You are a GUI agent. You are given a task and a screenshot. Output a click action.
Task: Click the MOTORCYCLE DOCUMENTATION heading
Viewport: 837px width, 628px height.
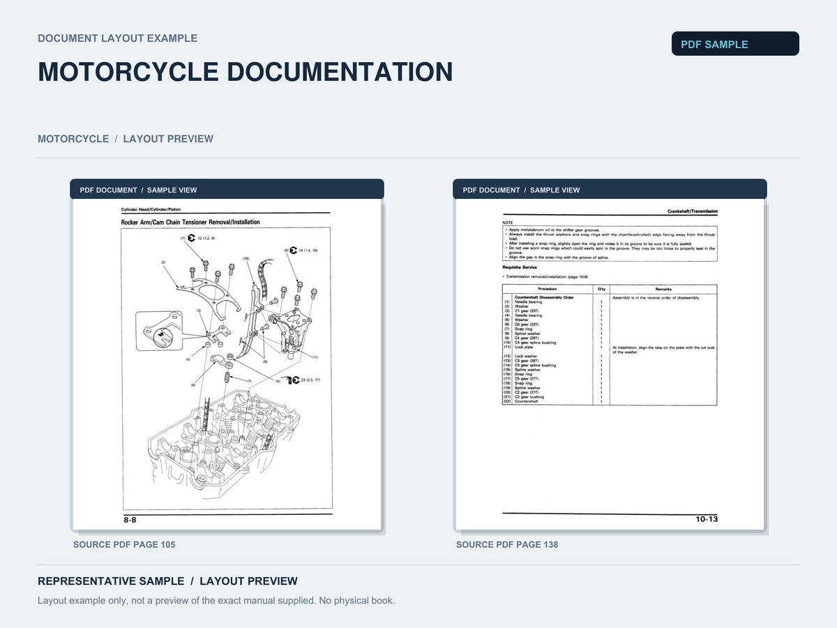[246, 73]
